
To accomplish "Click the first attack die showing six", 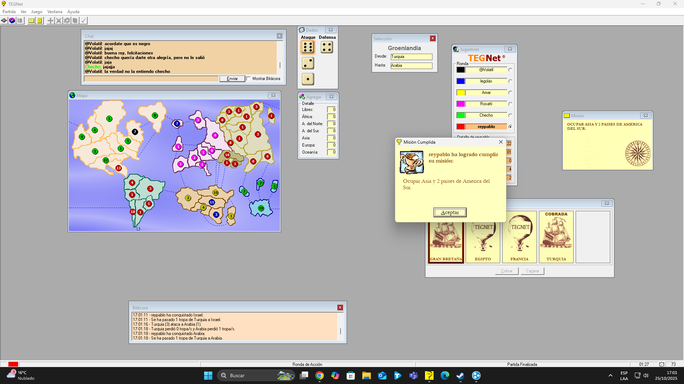I will 308,47.
